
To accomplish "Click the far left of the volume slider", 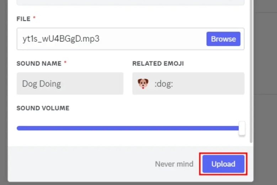I will (18, 128).
